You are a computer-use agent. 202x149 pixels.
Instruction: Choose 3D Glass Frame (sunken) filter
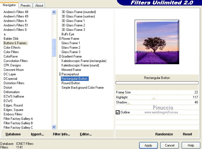pos(78,16)
